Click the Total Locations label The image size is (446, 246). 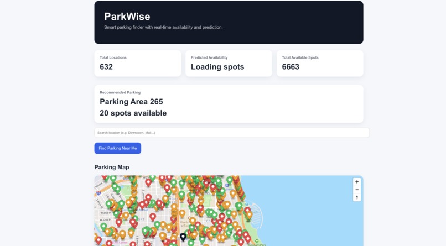pos(113,57)
